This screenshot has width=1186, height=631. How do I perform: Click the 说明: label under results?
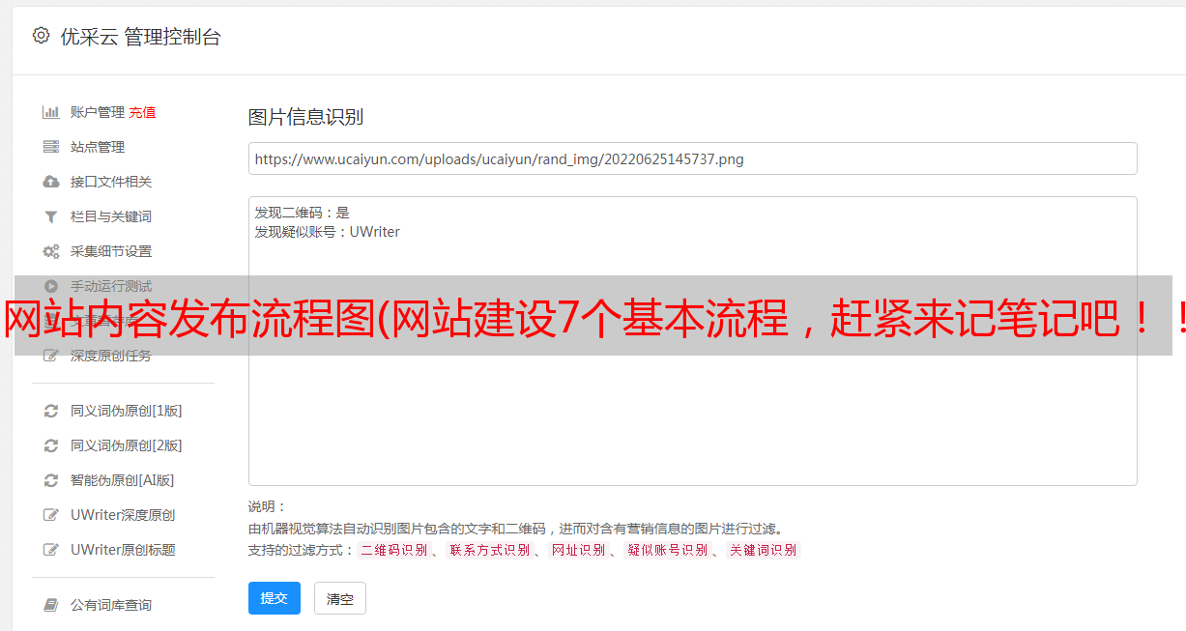267,506
